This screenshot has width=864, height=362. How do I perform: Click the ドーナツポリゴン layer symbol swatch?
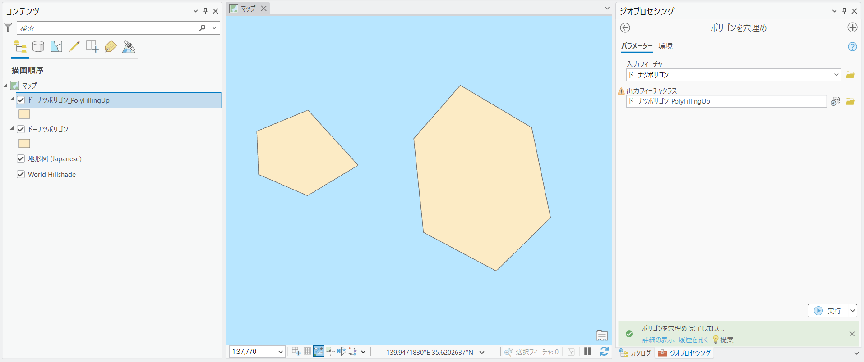click(24, 144)
